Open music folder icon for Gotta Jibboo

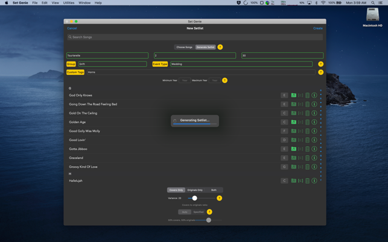click(293, 149)
